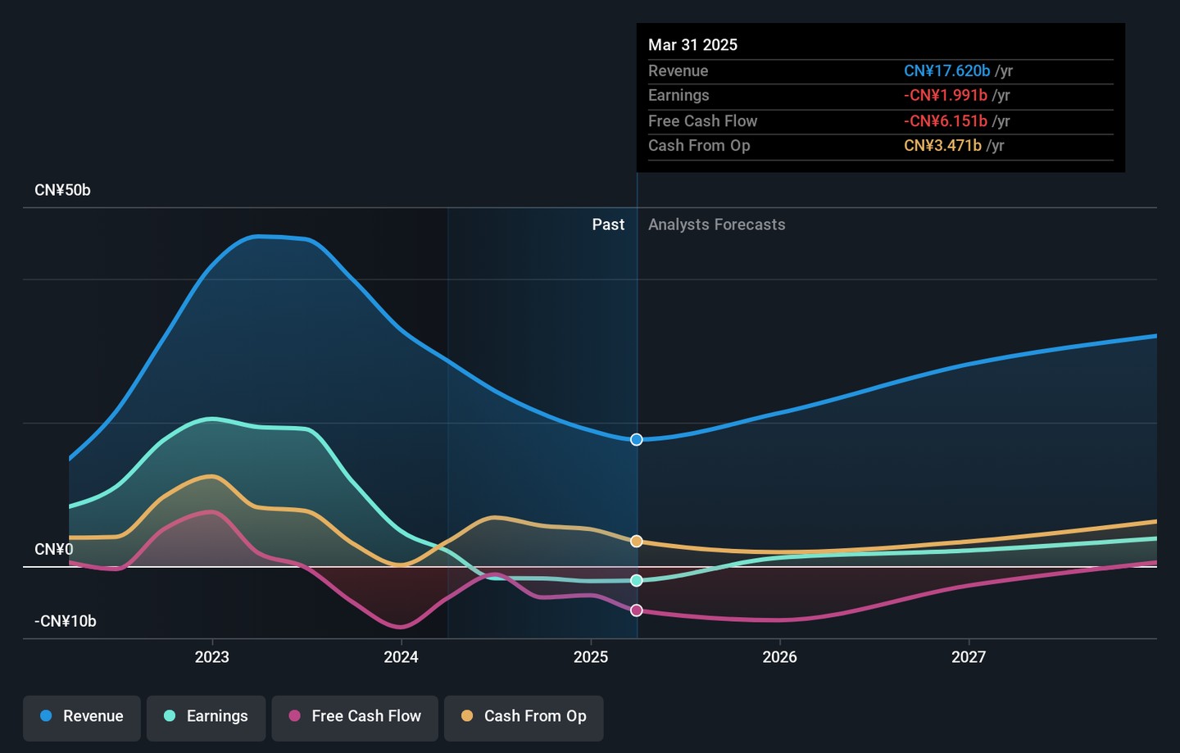Image resolution: width=1180 pixels, height=753 pixels.
Task: Toggle the Revenue legend series
Action: point(82,717)
